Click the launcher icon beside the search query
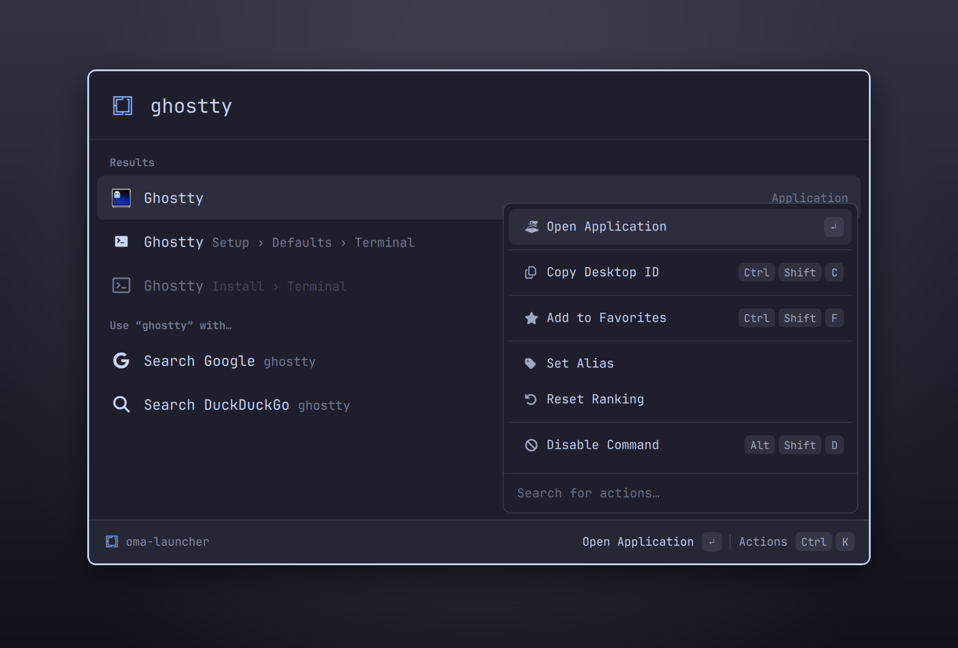Screen dimensions: 958x648 123,105
